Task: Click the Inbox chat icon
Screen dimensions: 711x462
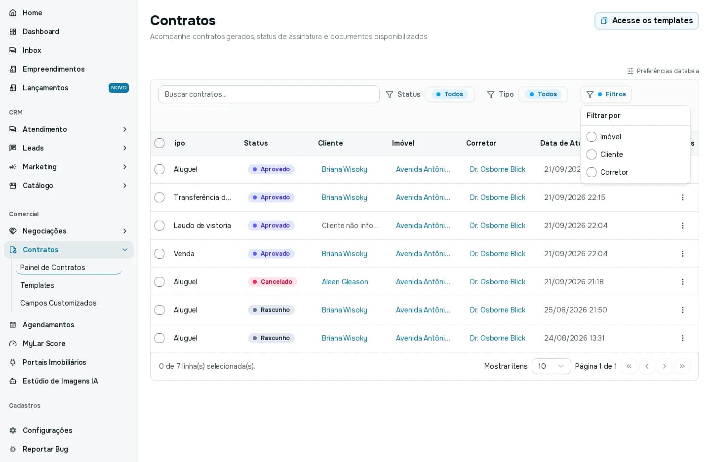Action: point(13,50)
